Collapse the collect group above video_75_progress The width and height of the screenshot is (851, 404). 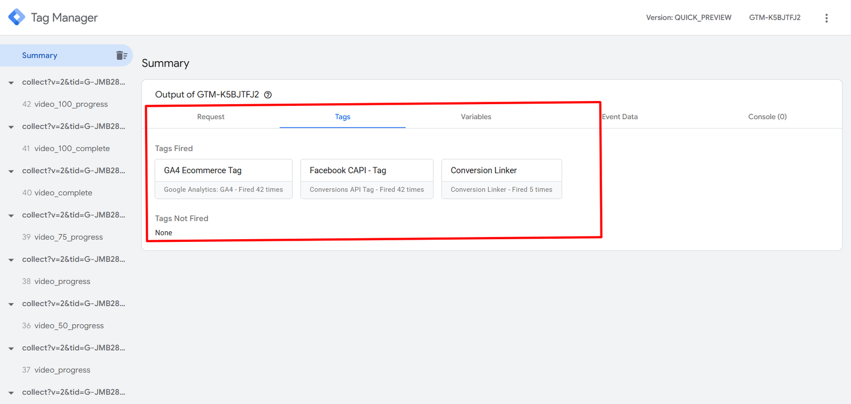(11, 216)
